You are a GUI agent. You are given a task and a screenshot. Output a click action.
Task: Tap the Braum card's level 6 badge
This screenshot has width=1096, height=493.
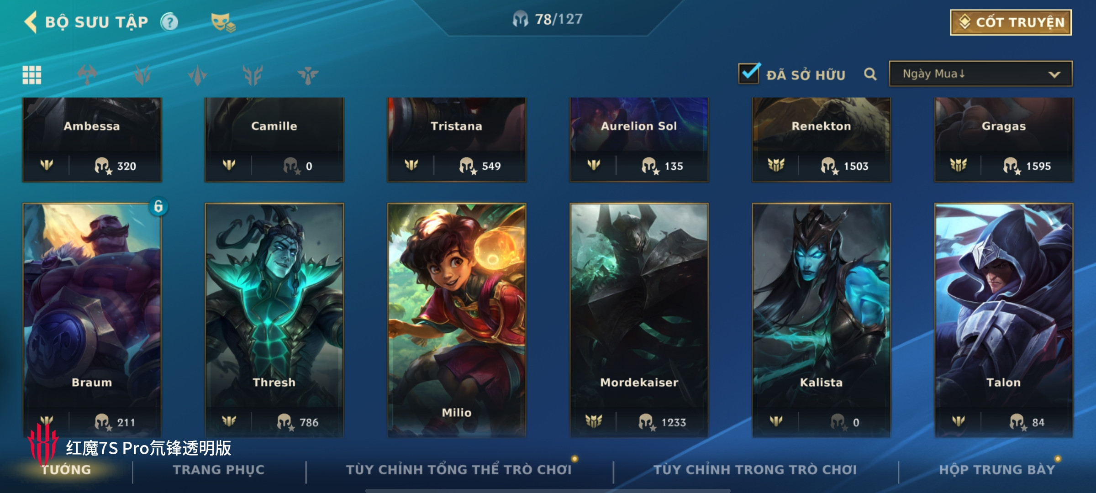[x=158, y=206]
